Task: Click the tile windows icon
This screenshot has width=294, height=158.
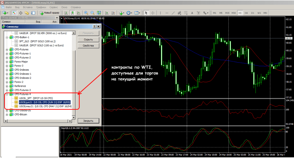Action: [99, 13]
